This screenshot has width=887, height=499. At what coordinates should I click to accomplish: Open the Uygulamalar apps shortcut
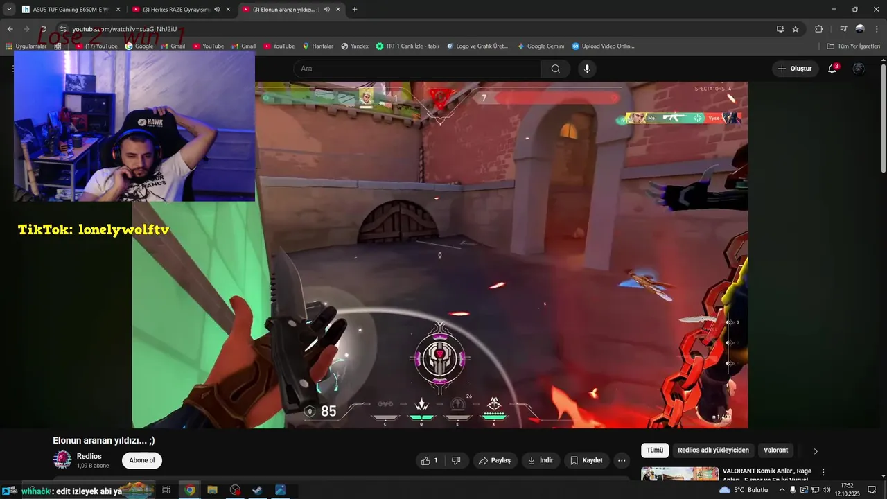pyautogui.click(x=26, y=46)
